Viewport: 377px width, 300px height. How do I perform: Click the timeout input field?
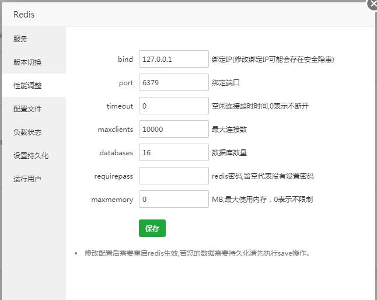point(174,106)
